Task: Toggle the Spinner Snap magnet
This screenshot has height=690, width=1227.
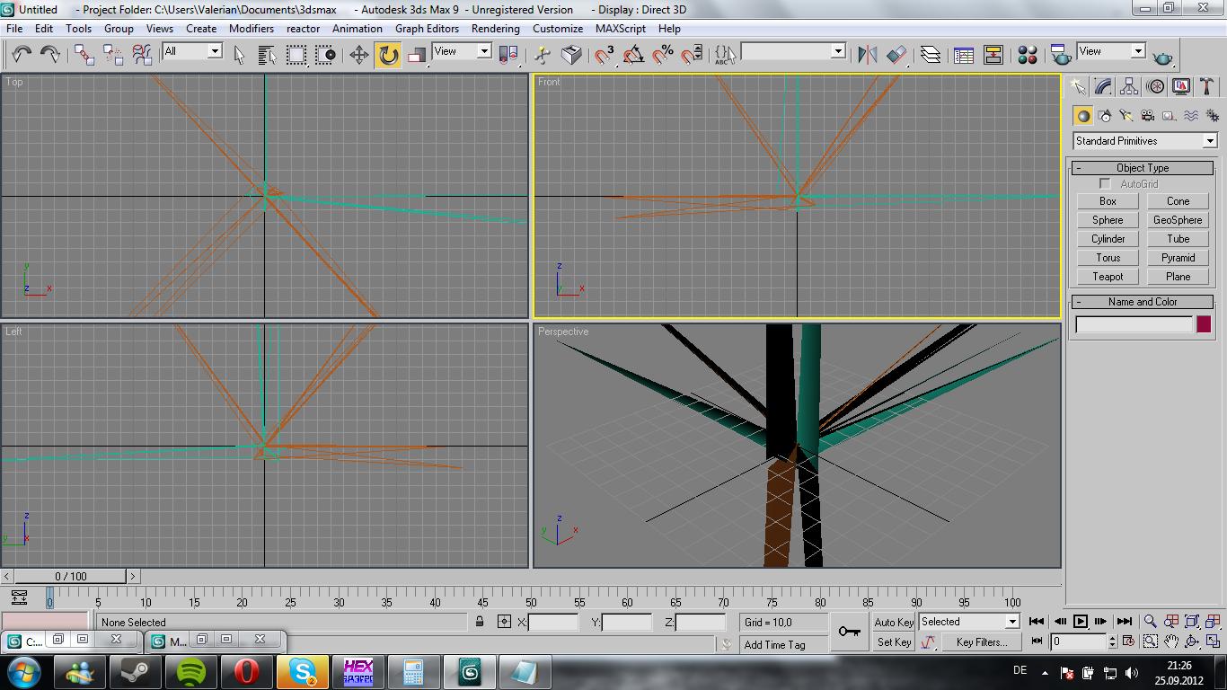Action: [692, 55]
